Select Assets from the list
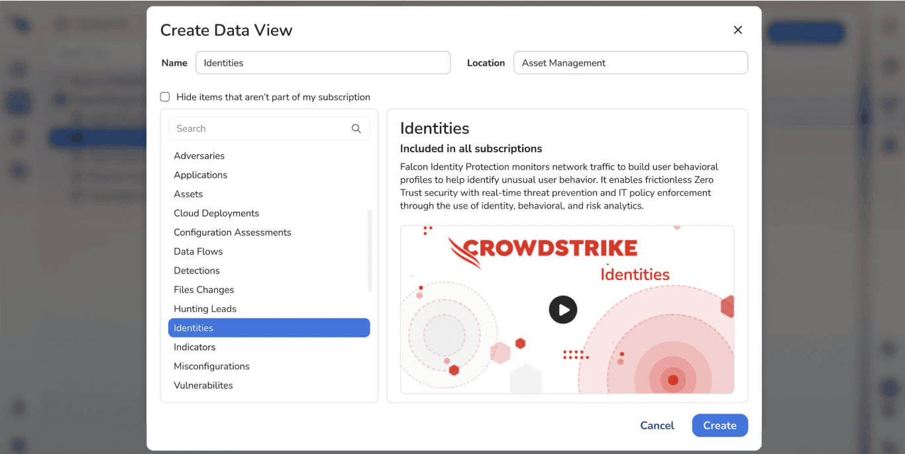The image size is (905, 454). click(269, 194)
